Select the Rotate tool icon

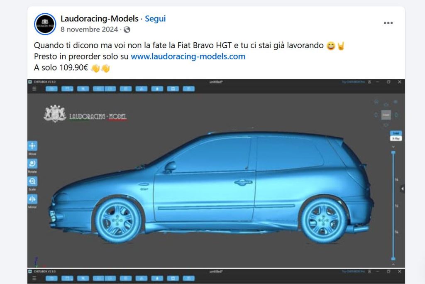click(x=32, y=164)
